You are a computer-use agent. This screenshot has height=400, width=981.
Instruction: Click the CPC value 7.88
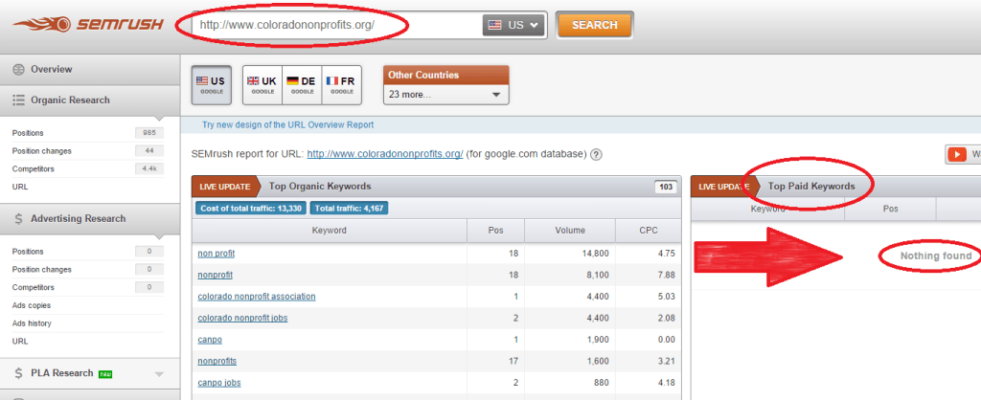pyautogui.click(x=667, y=275)
